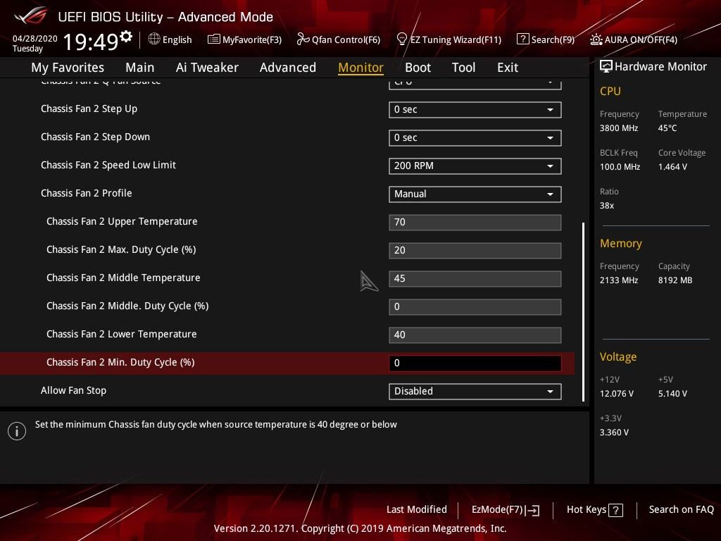The width and height of the screenshot is (721, 541).
Task: Click the AURA light icon
Action: (596, 39)
